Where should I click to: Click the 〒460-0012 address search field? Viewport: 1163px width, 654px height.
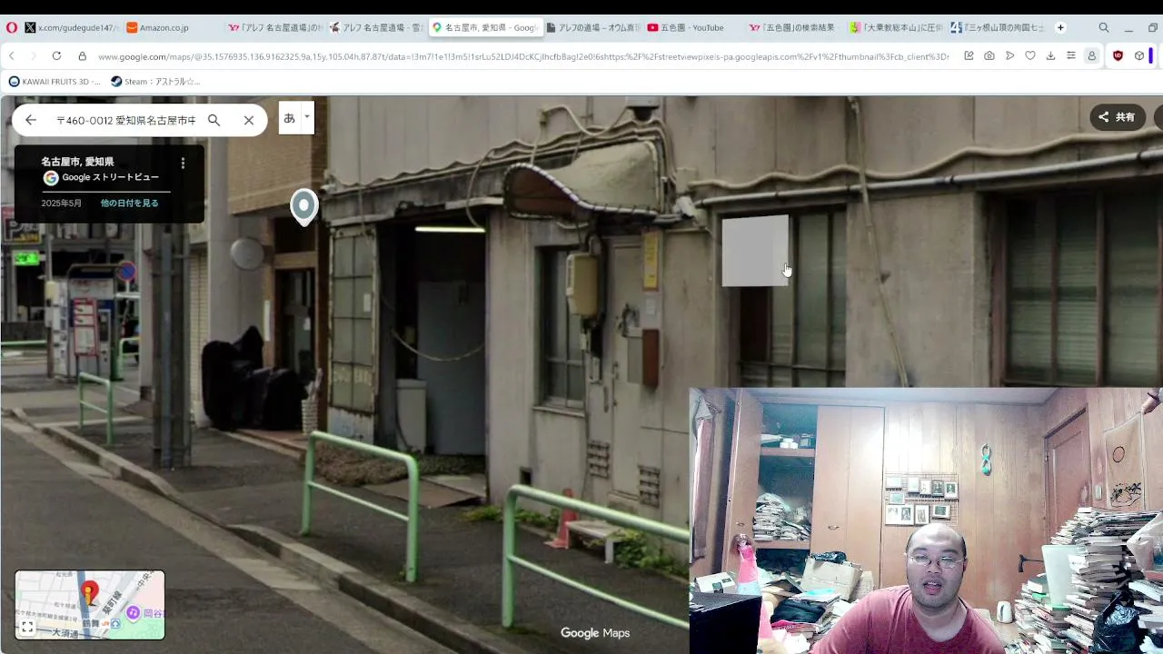(x=126, y=120)
